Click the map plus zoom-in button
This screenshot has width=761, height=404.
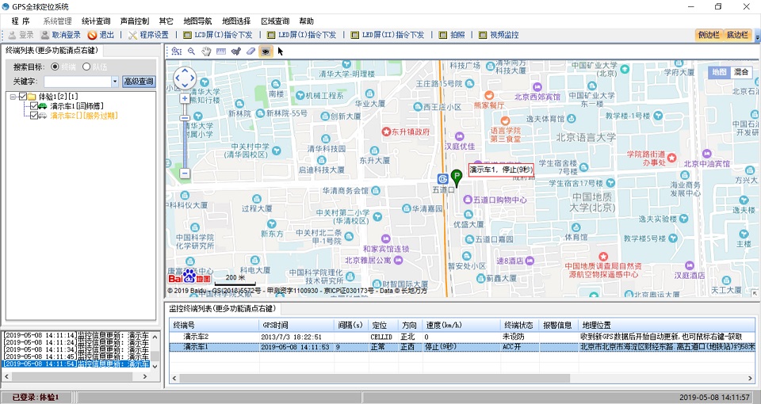[185, 98]
